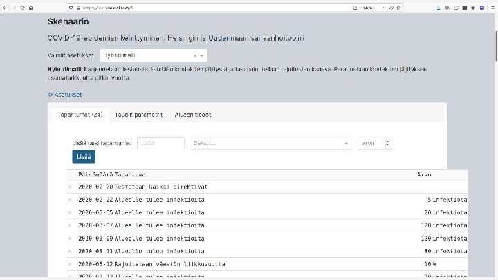Click the Tapahtuma column header
The image size is (498, 280).
click(x=129, y=175)
